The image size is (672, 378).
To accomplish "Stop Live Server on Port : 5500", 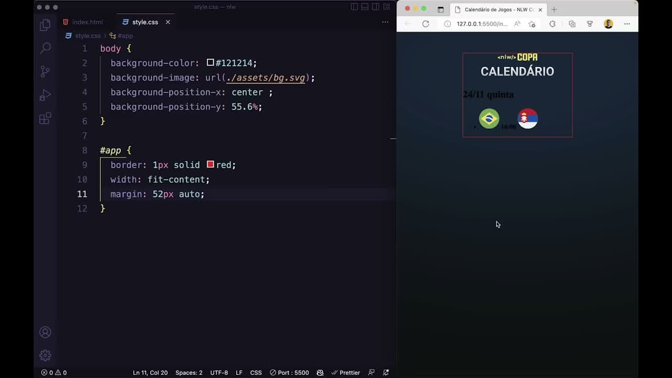I will pos(289,373).
